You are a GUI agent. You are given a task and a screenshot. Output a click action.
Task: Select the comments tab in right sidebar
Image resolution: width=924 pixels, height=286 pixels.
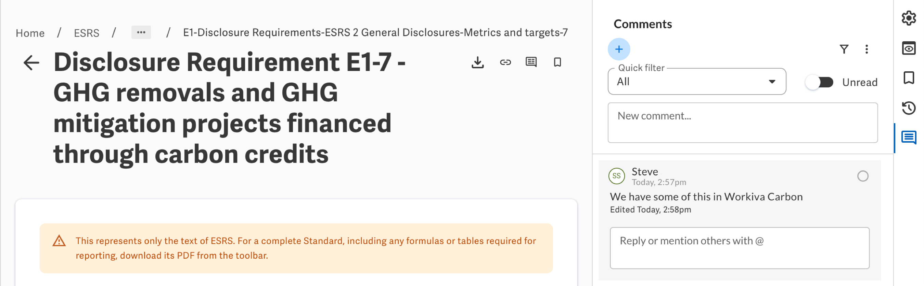[x=909, y=138]
